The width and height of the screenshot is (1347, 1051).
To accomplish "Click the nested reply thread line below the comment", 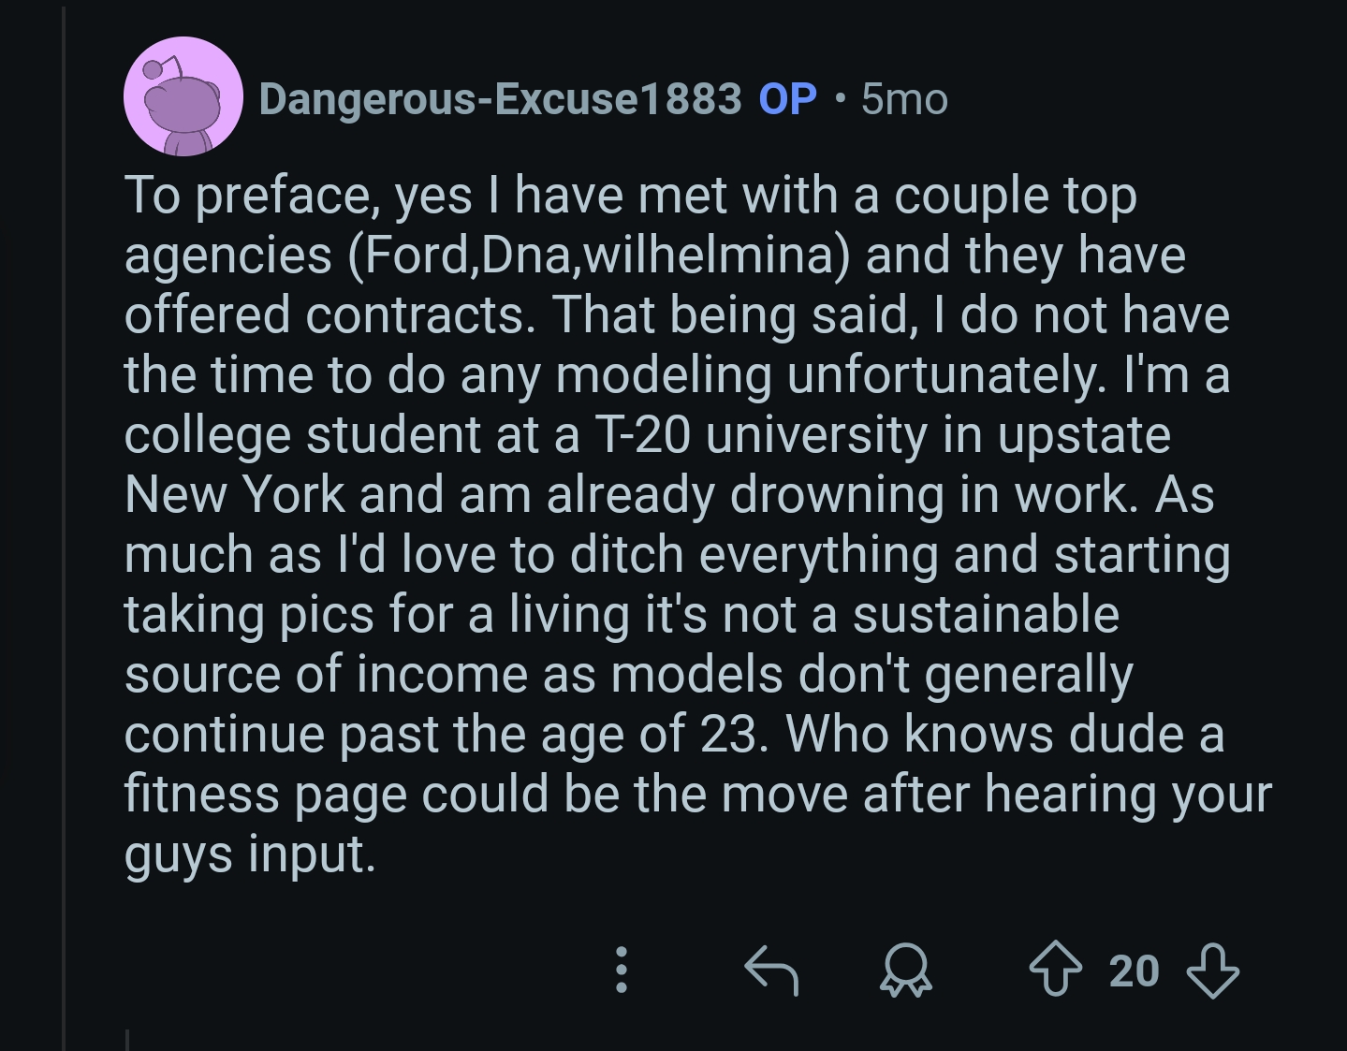I will pyautogui.click(x=127, y=1039).
